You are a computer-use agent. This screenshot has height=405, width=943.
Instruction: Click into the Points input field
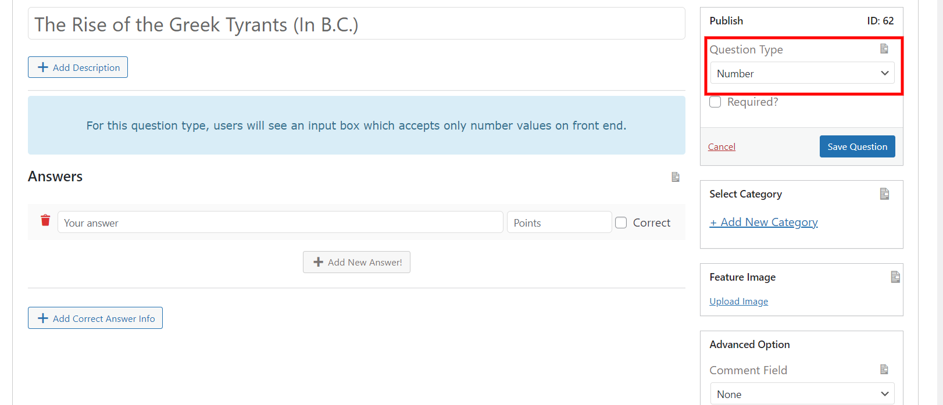click(559, 223)
